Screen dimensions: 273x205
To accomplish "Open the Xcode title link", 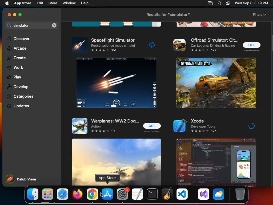I will [197, 121].
